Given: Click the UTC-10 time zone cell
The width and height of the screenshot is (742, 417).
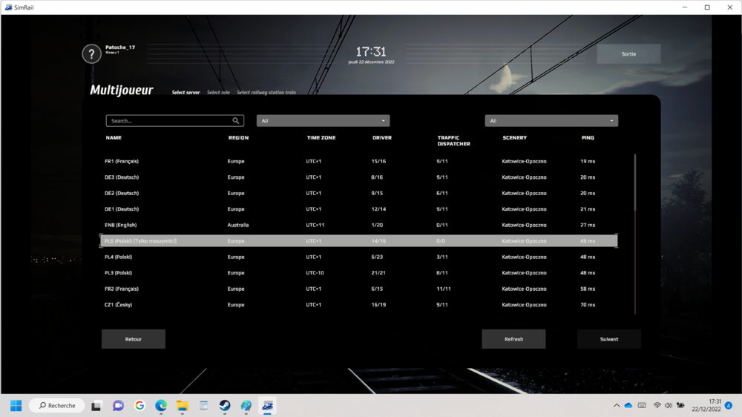Looking at the screenshot, I should click(x=315, y=272).
